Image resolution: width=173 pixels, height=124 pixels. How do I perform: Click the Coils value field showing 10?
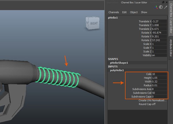click(x=159, y=74)
